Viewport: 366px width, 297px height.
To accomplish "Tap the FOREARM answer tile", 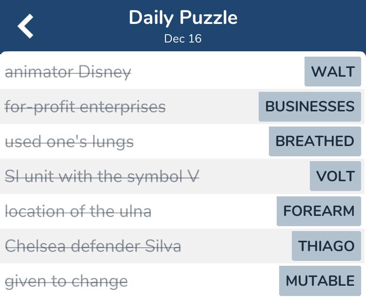I will tap(319, 211).
